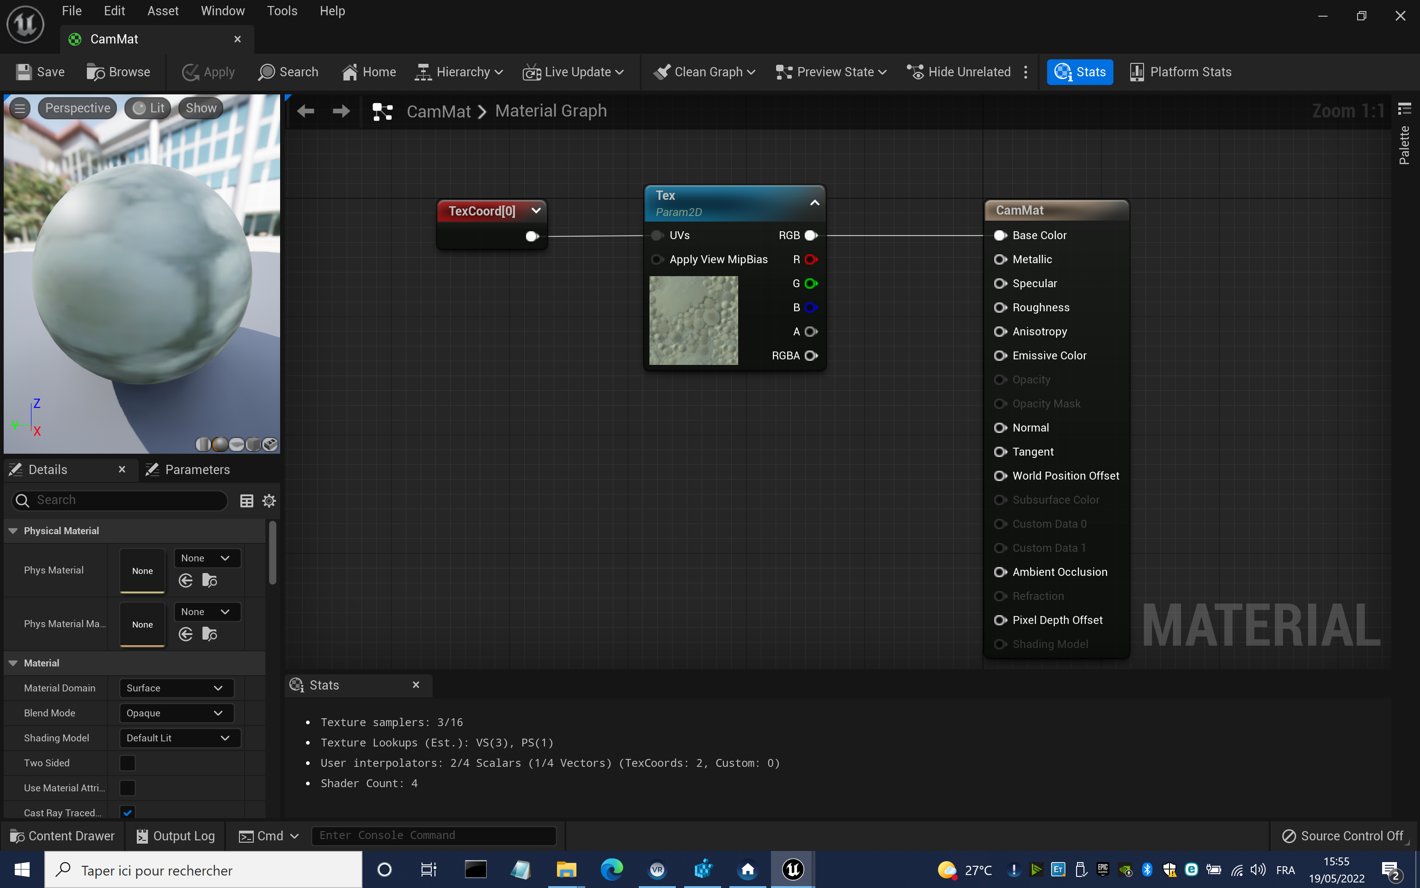Click the Output Log button
Viewport: 1420px width, 888px height.
click(x=176, y=836)
